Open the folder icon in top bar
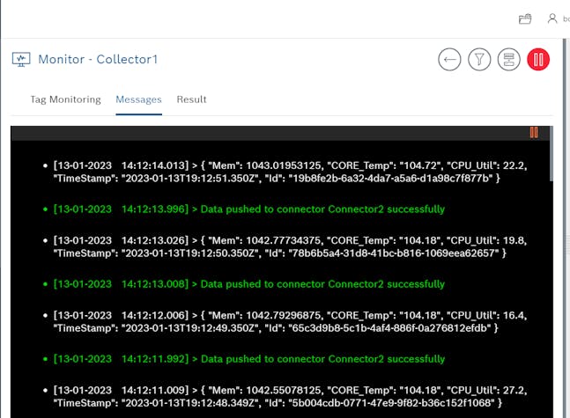 tap(525, 18)
